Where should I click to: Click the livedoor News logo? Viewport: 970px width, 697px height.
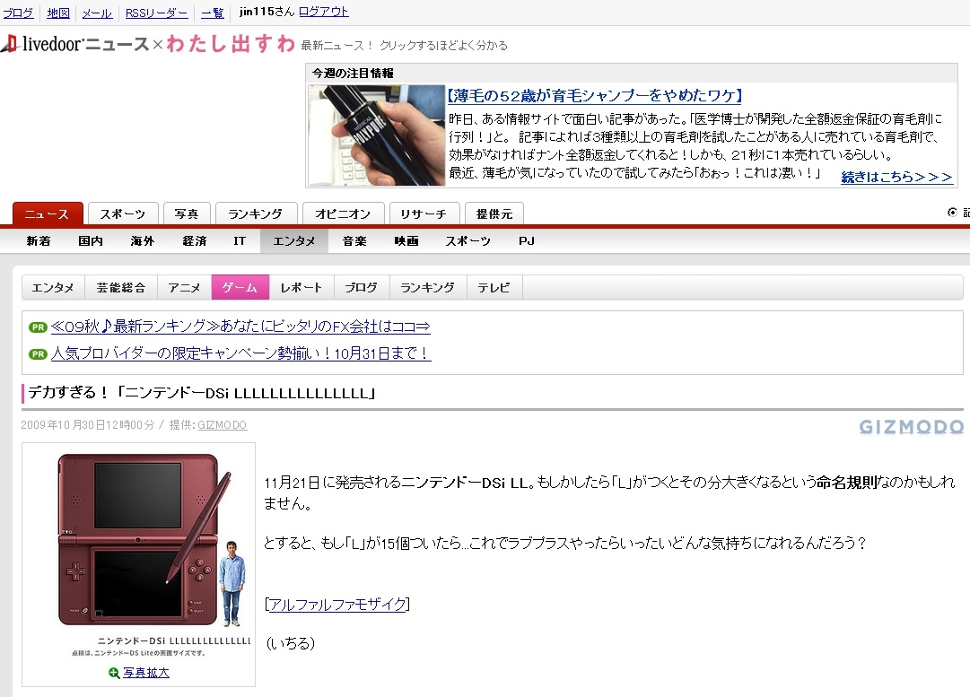click(75, 44)
